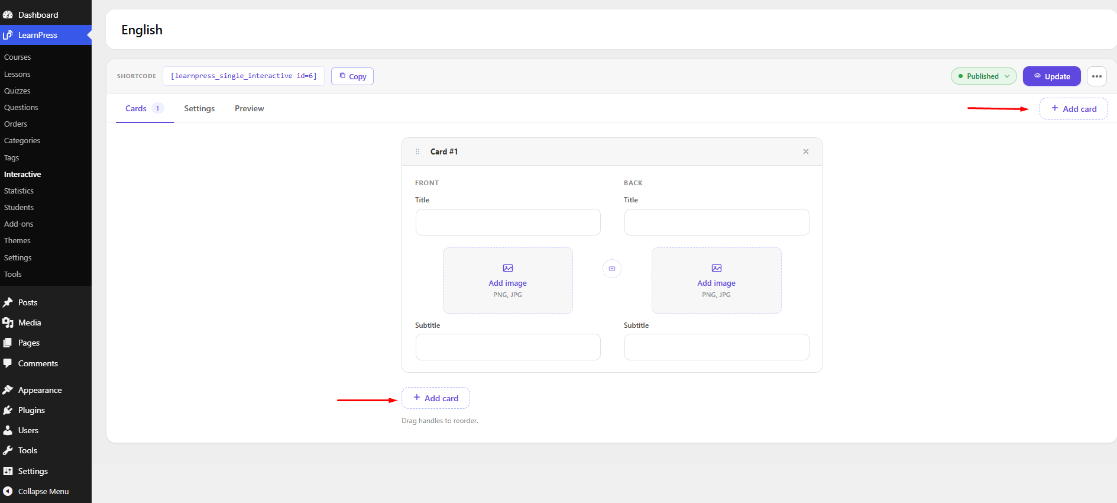The image size is (1117, 503).
Task: Select Quizzes from the sidebar
Action: pos(17,91)
